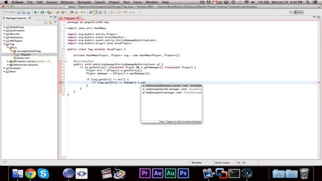Expand the DeathDrops project

pyautogui.click(x=4, y=27)
